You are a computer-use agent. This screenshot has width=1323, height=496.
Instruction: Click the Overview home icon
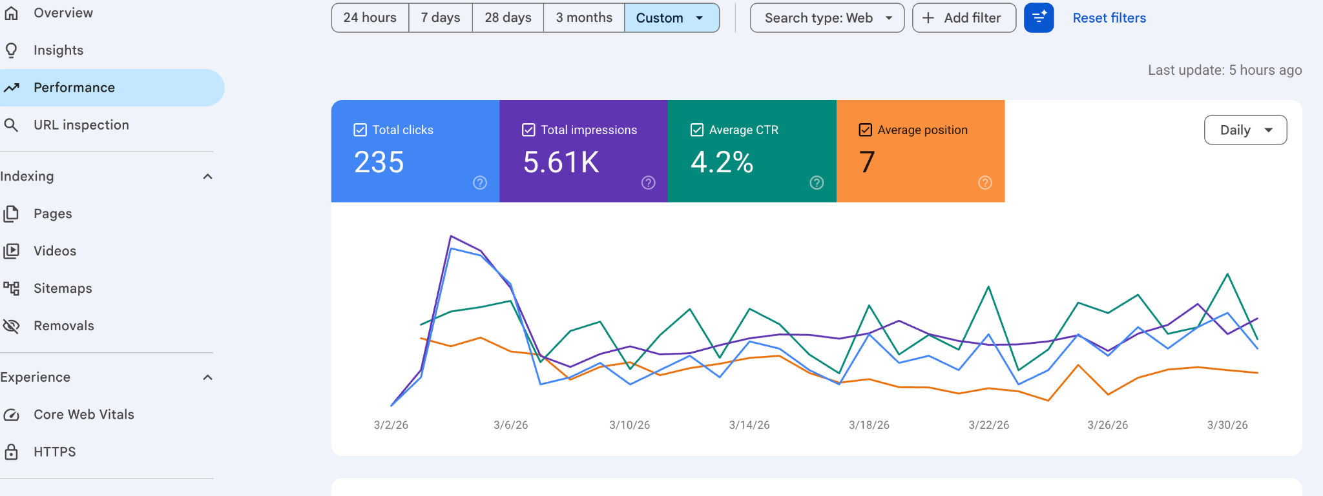coord(11,13)
